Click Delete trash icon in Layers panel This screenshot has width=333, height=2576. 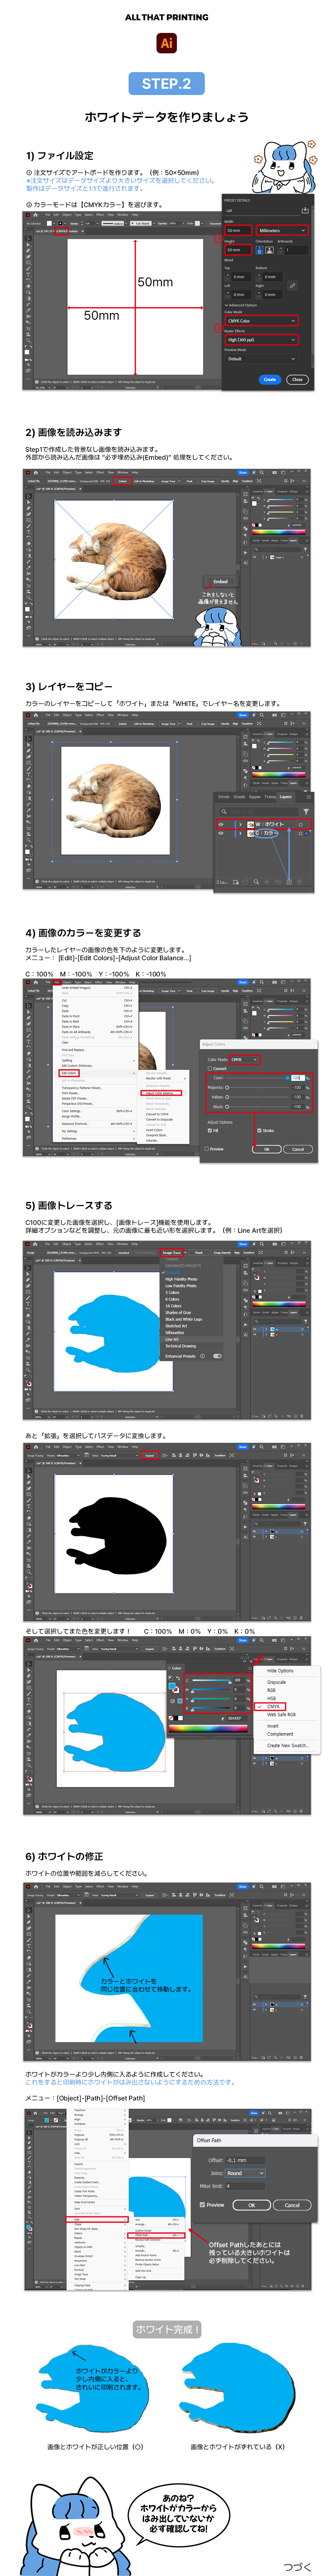pyautogui.click(x=300, y=882)
